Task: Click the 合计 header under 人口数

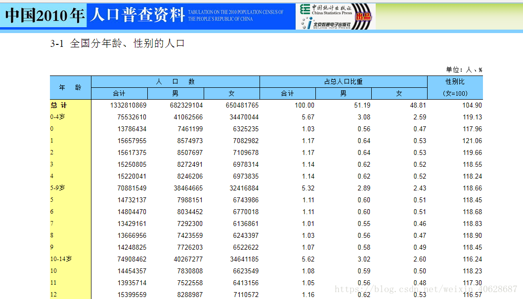Action: [x=119, y=94]
